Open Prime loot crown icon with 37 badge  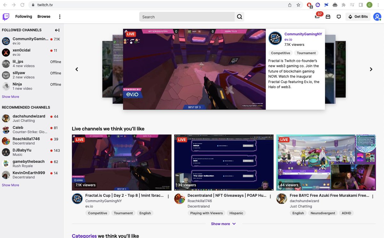pos(317,17)
